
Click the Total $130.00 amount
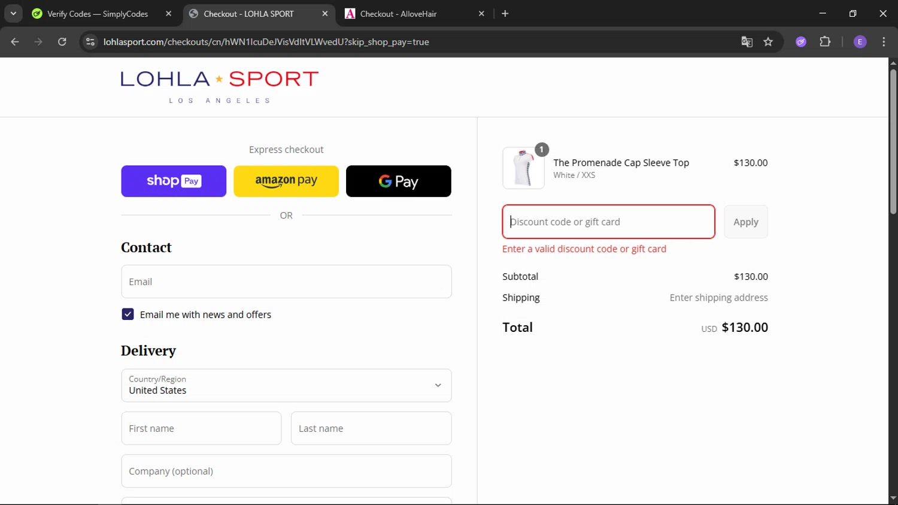(745, 328)
